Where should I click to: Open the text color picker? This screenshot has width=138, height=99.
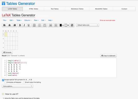point(62,25)
